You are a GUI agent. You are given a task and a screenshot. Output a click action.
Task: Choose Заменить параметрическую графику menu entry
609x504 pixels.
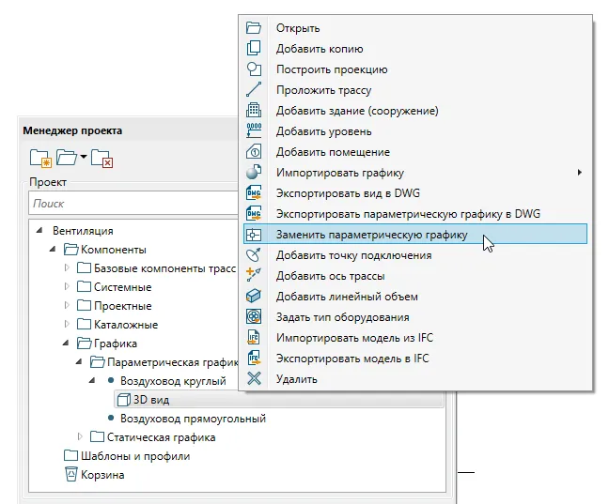370,235
